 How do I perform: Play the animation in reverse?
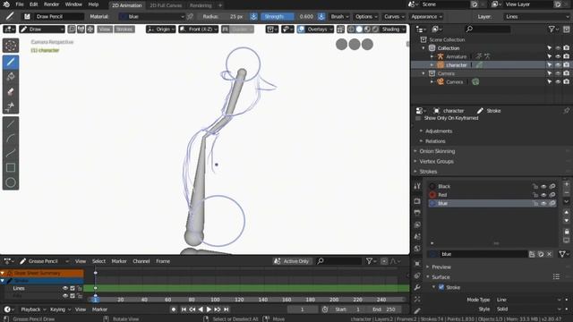pos(201,309)
